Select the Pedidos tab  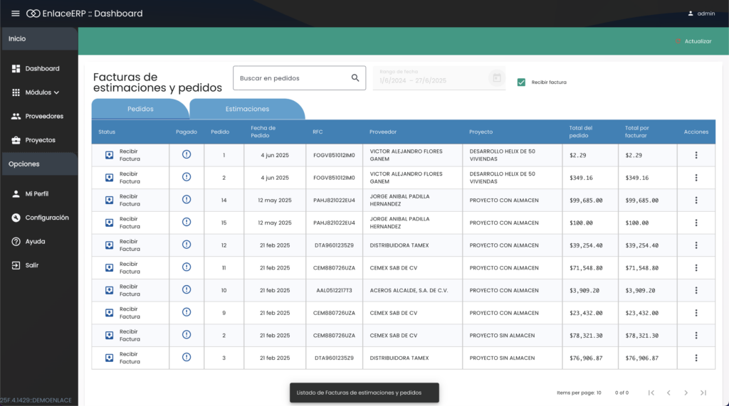140,109
